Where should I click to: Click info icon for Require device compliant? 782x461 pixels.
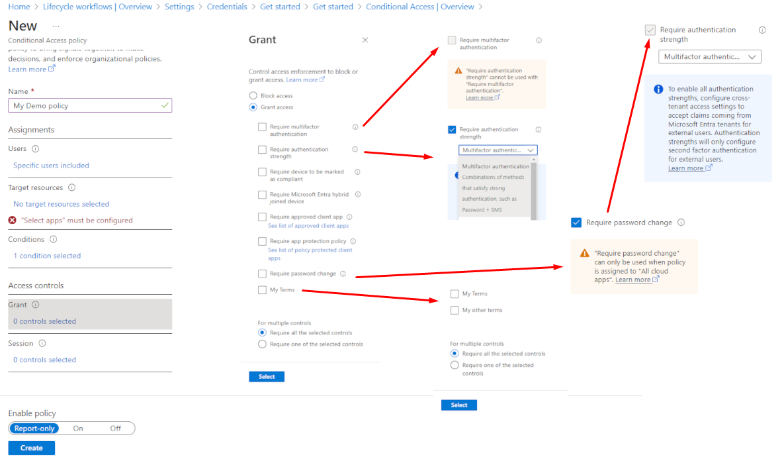click(357, 172)
